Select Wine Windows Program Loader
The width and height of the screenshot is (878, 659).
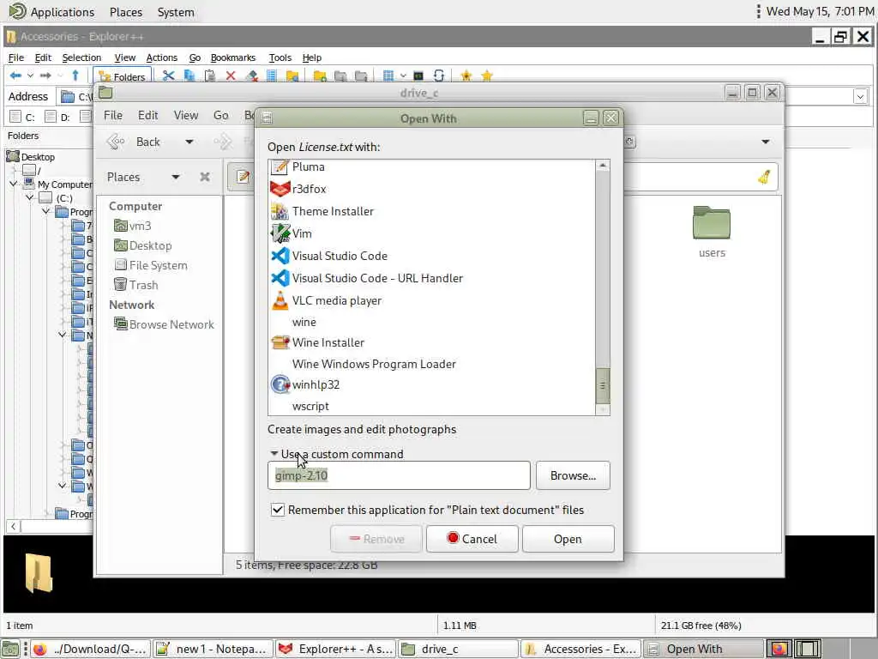tap(432, 364)
